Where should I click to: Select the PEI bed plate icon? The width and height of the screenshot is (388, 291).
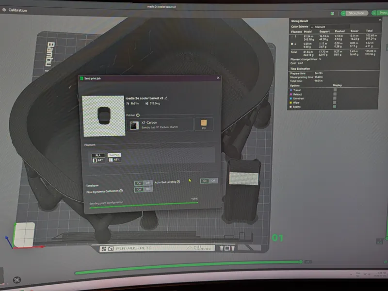(x=204, y=124)
